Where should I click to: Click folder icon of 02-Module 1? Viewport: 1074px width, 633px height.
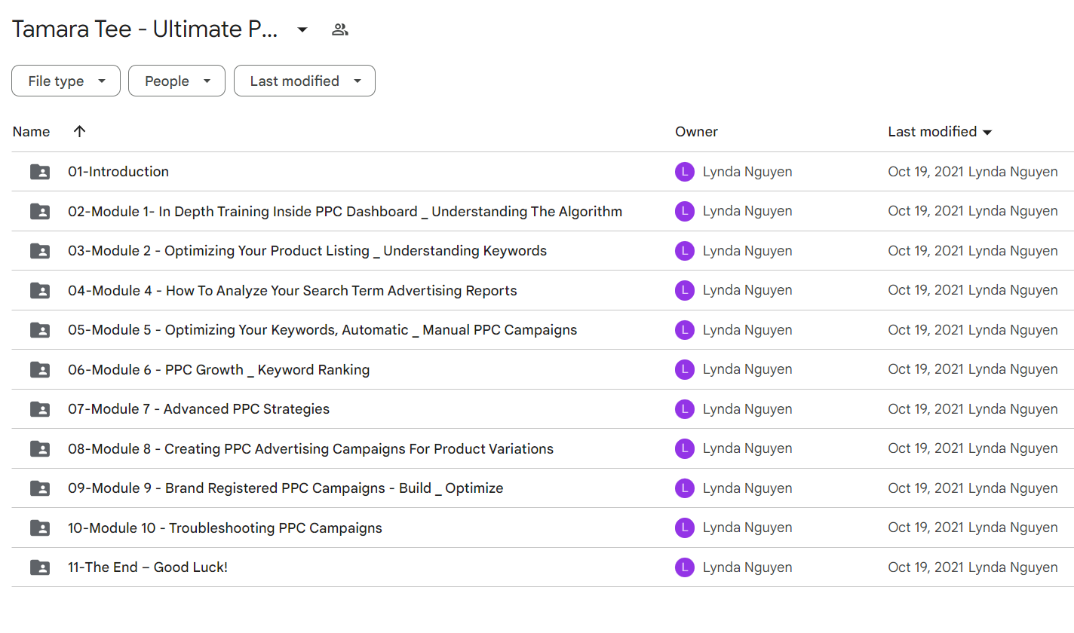coord(40,212)
